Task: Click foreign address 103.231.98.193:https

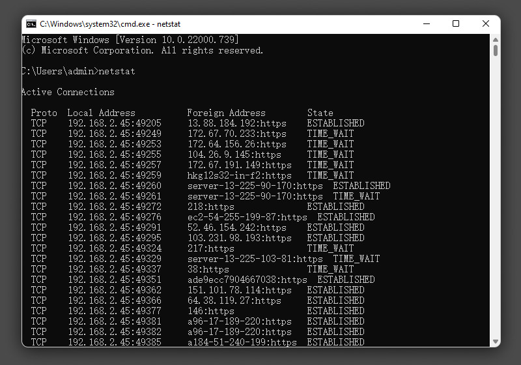Action: coord(240,238)
